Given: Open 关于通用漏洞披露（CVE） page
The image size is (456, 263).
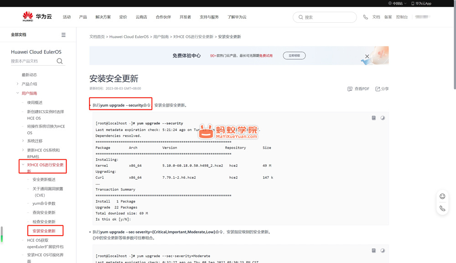Looking at the screenshot, I should pos(48,192).
